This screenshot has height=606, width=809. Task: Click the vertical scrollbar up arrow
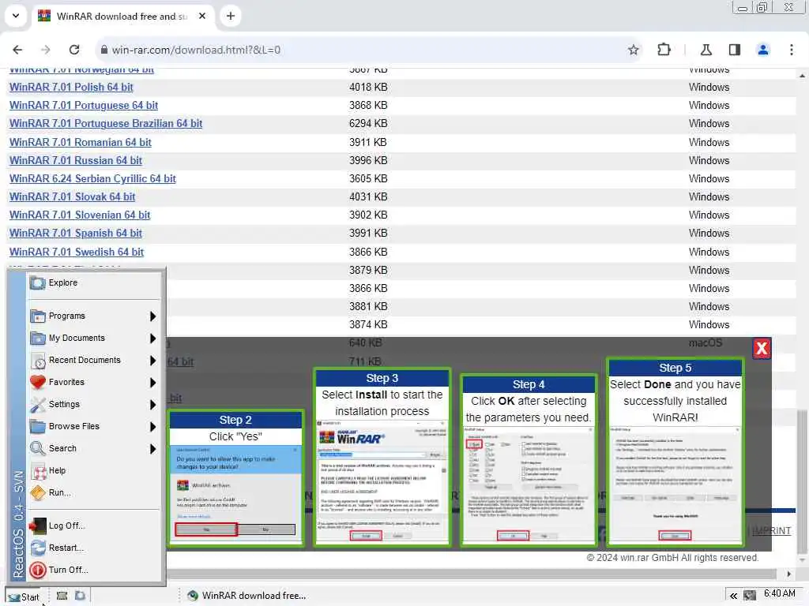803,76
